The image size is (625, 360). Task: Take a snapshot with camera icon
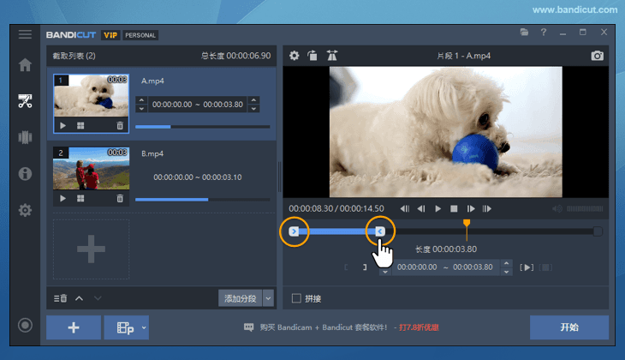click(597, 56)
